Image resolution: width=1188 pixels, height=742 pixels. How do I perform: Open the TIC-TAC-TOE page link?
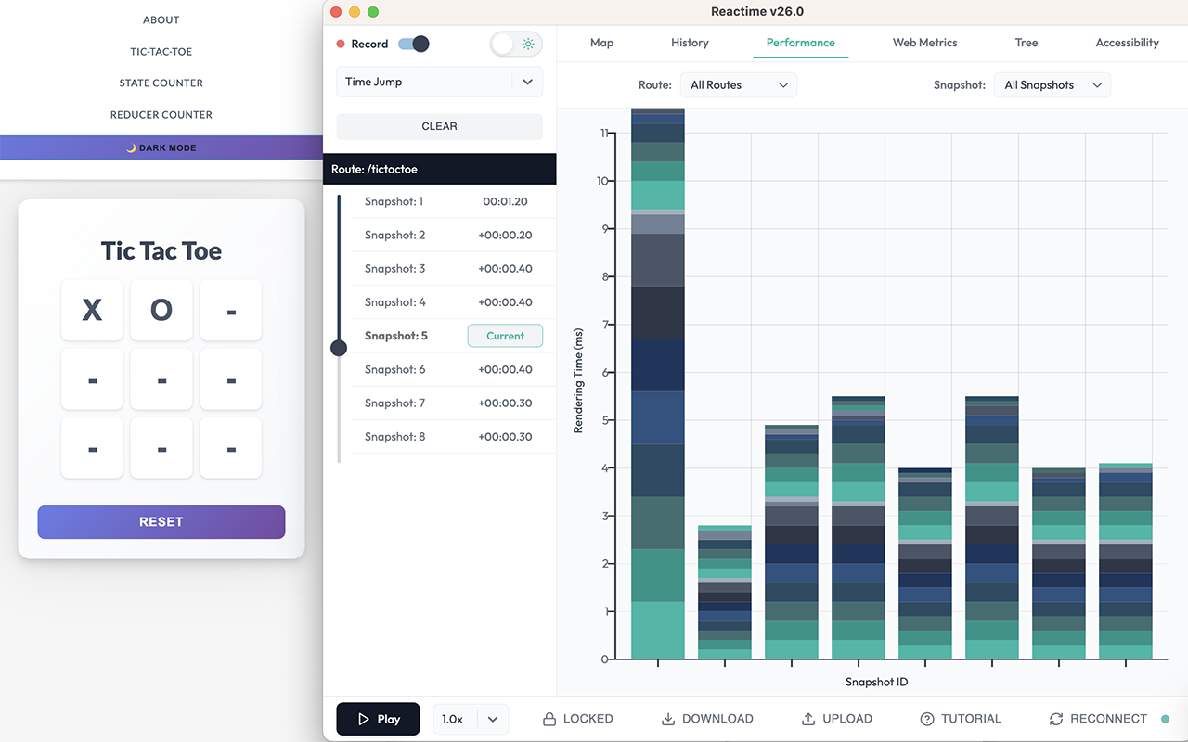pos(161,52)
